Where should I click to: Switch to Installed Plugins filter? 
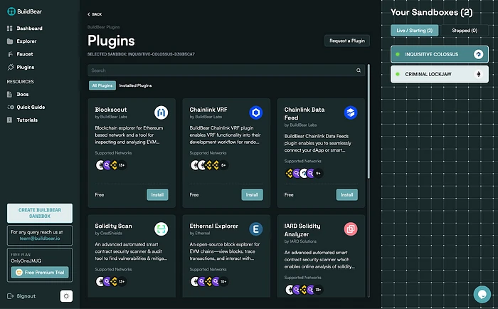(x=135, y=85)
